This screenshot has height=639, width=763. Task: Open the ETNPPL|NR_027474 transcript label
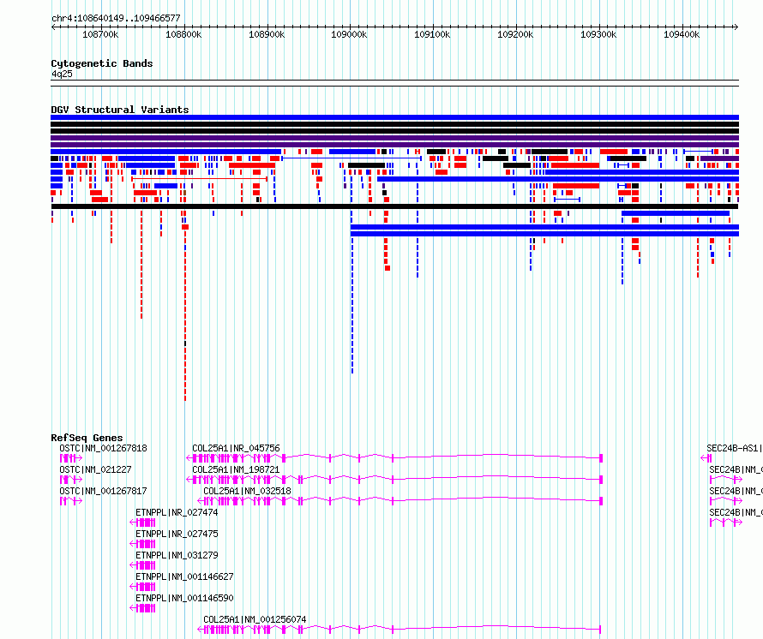tap(177, 512)
